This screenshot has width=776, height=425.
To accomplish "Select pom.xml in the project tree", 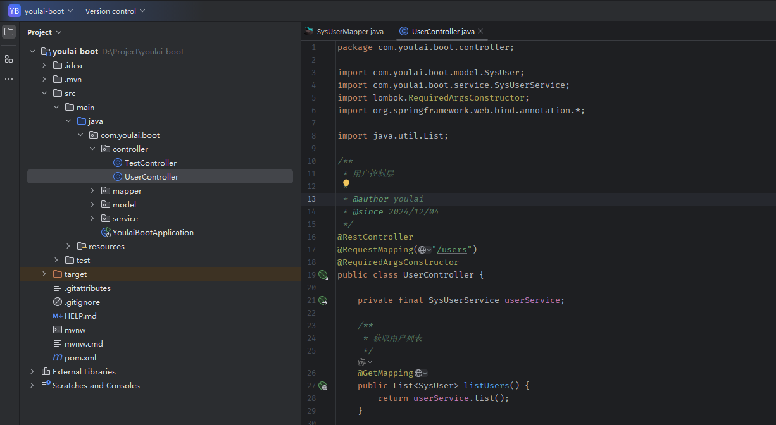I will click(80, 358).
